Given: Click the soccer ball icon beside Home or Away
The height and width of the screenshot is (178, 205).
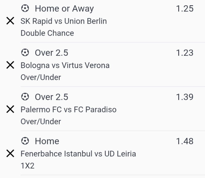Looking at the screenshot, I should point(25,8).
